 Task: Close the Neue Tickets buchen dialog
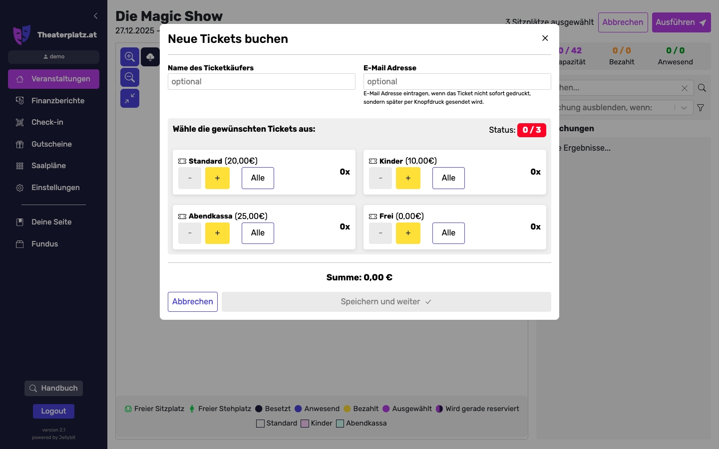click(x=545, y=38)
